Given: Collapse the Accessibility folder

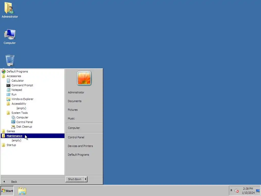Looking at the screenshot, I should click(x=16, y=104).
